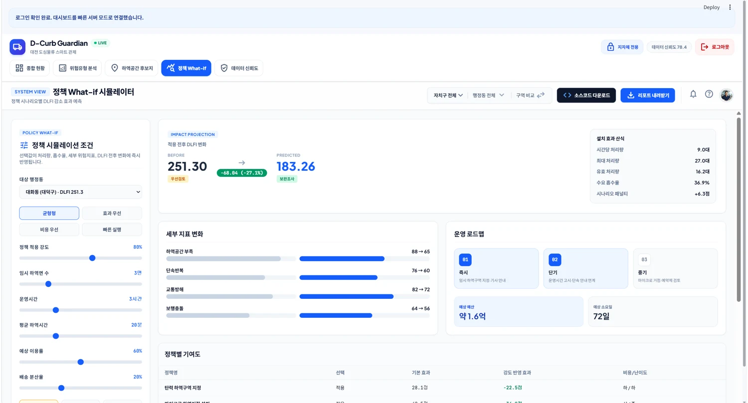Screen dimensions: 748x403
Task: Click the lock icon on 지자체 전용
Action: [610, 47]
